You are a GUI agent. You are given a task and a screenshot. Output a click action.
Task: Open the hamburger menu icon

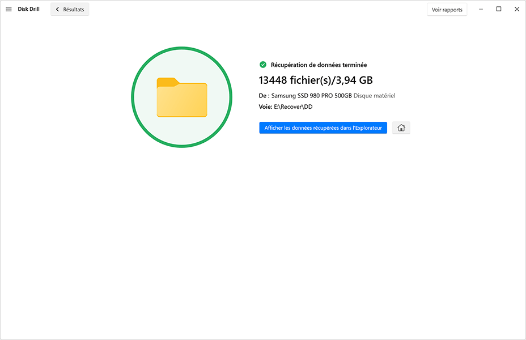(9, 9)
